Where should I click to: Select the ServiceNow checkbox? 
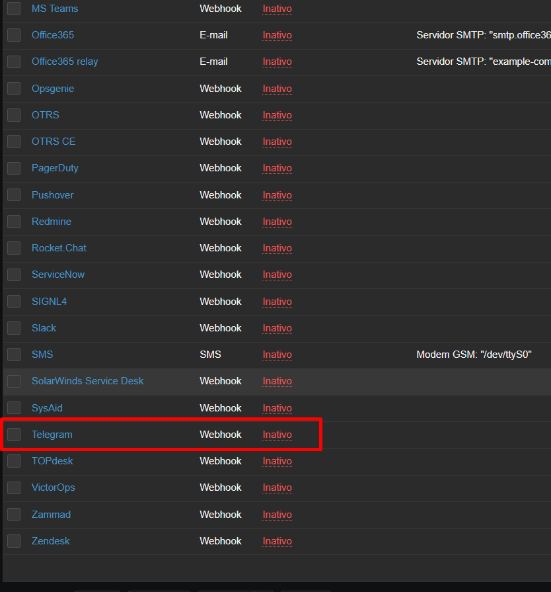14,275
